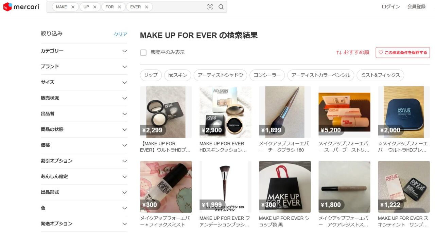This screenshot has width=435, height=233.
Task: Expand the 色 filter
Action: [84, 208]
